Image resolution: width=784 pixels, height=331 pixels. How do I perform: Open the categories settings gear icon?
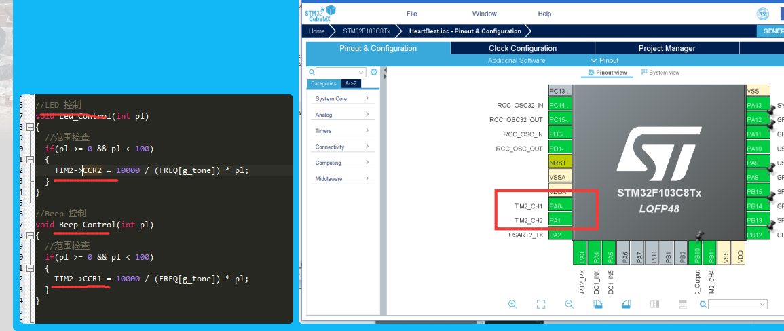pyautogui.click(x=373, y=72)
